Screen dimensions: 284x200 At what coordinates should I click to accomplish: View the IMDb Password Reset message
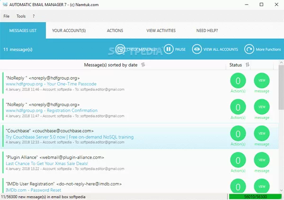pos(262,186)
